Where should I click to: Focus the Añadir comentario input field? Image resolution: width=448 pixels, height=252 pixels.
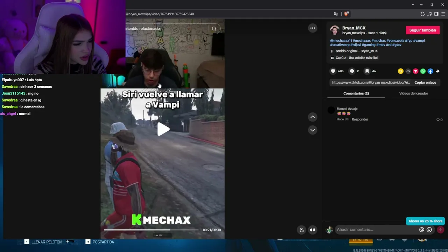click(x=377, y=230)
